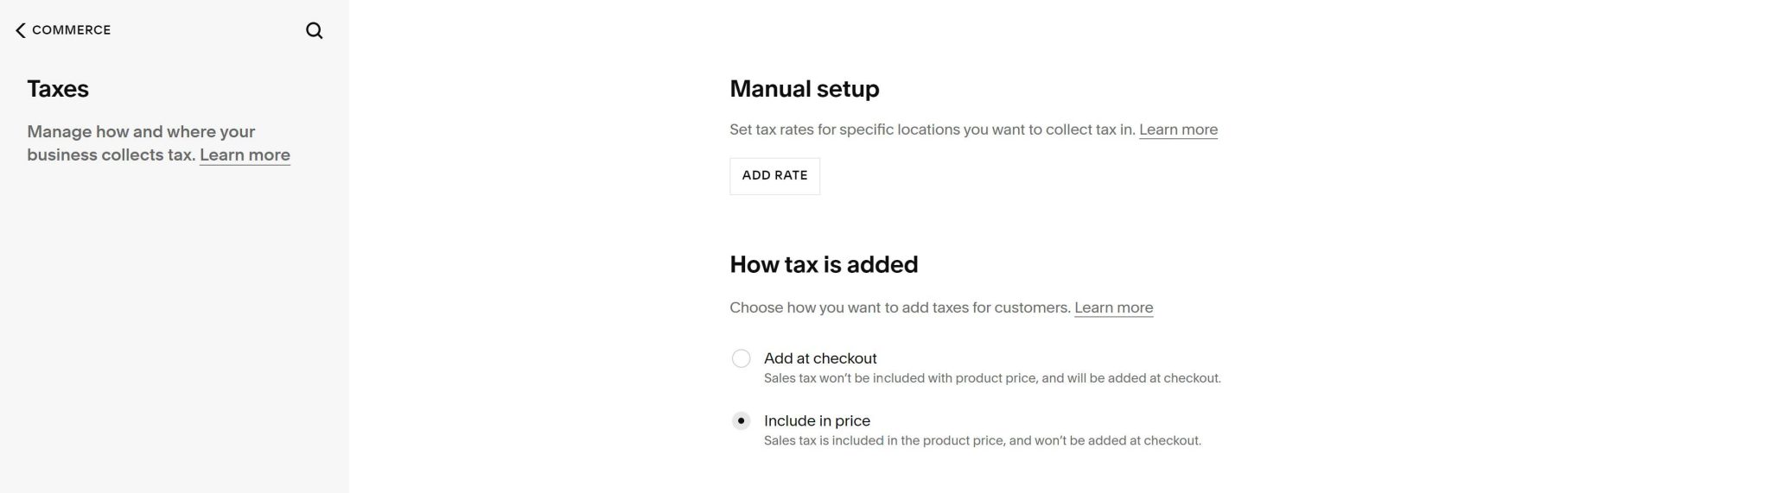Click 'Sales tax is included in the product price' text
Viewport: 1770px width, 493px height.
(x=983, y=440)
